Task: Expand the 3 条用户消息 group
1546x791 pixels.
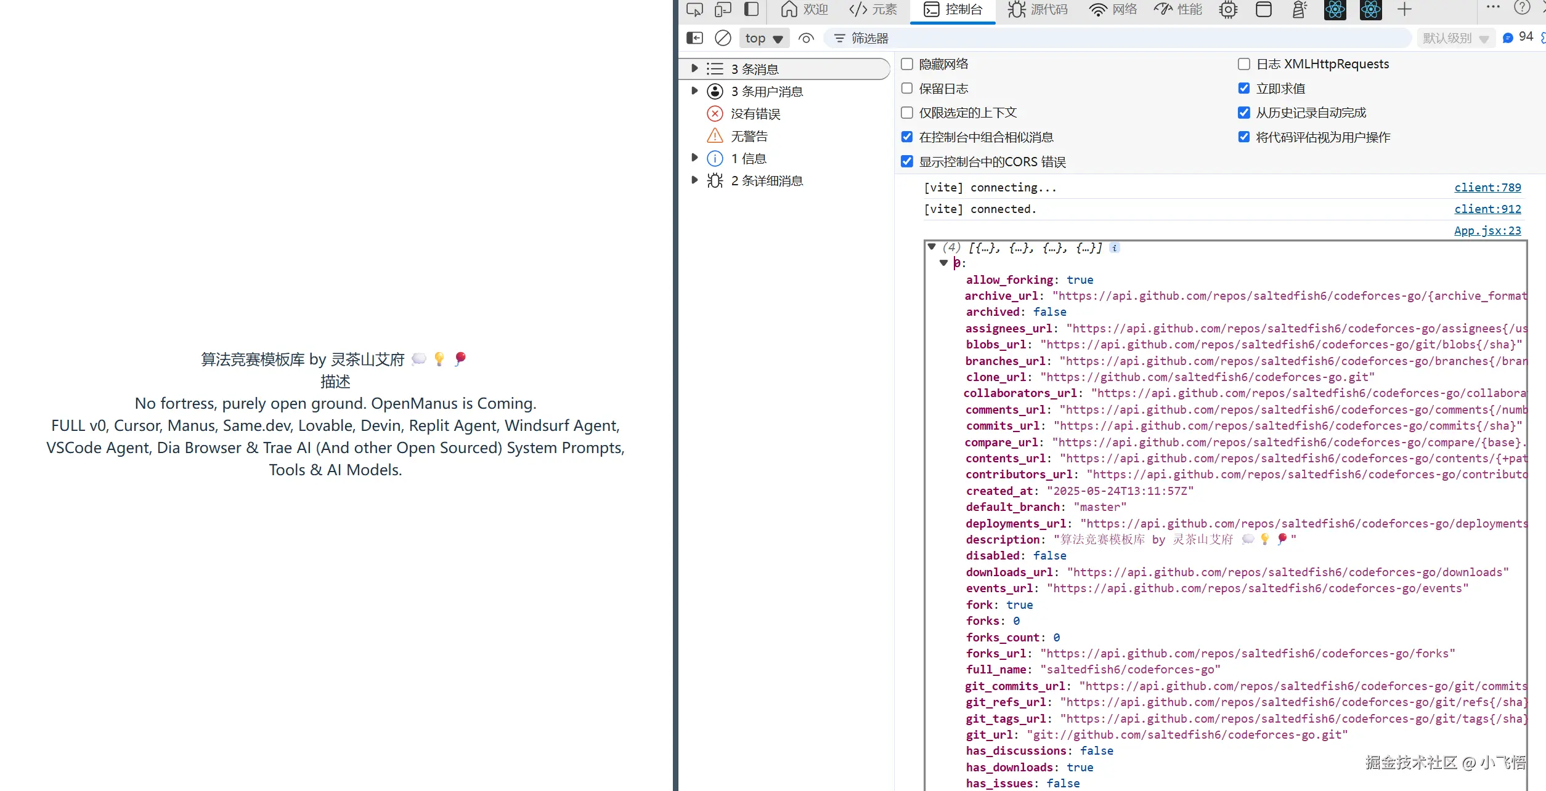Action: (x=694, y=91)
